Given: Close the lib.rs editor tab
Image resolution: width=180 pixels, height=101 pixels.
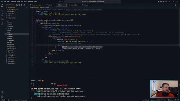Looking at the screenshot, I should pyautogui.click(x=66, y=5).
